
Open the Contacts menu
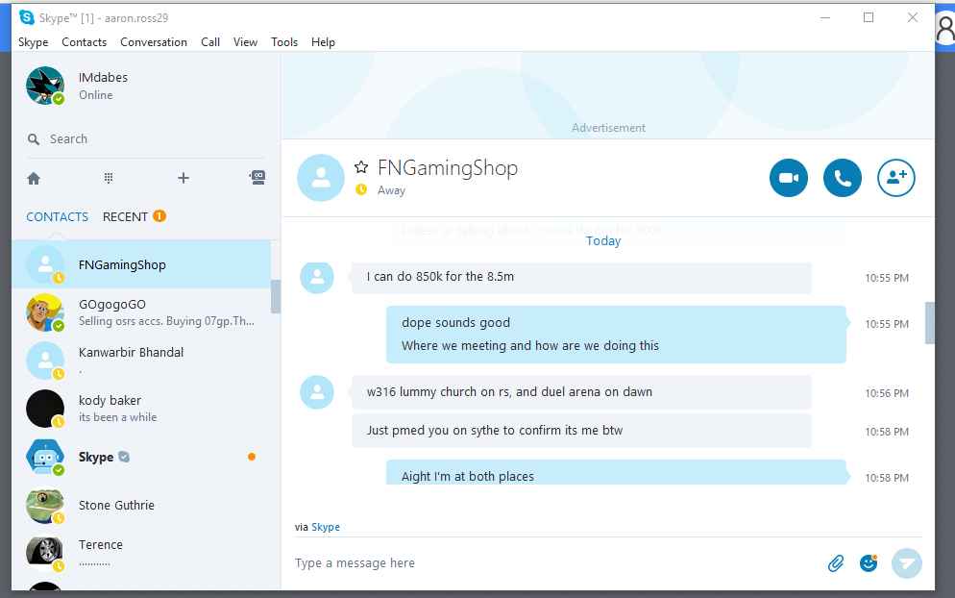pyautogui.click(x=84, y=42)
